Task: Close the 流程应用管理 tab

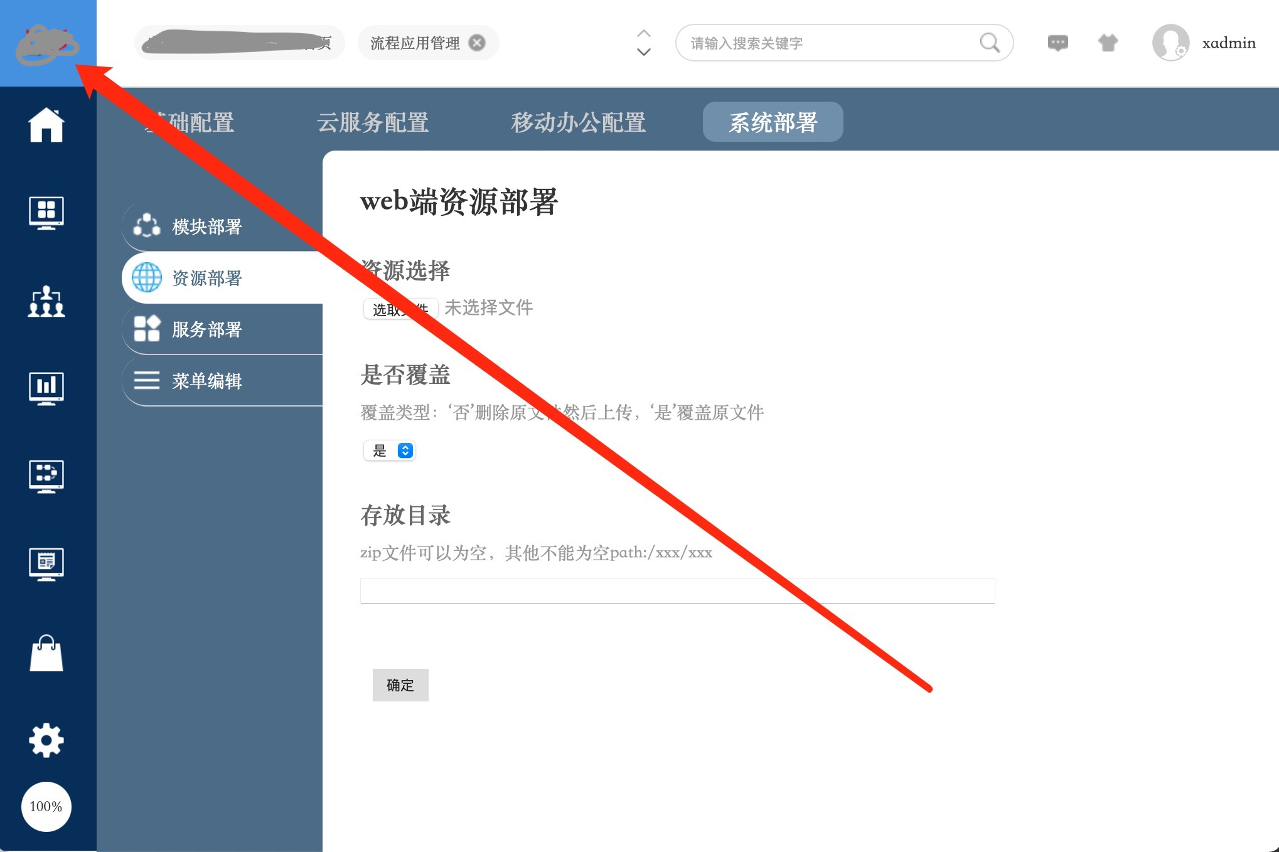Action: point(478,43)
